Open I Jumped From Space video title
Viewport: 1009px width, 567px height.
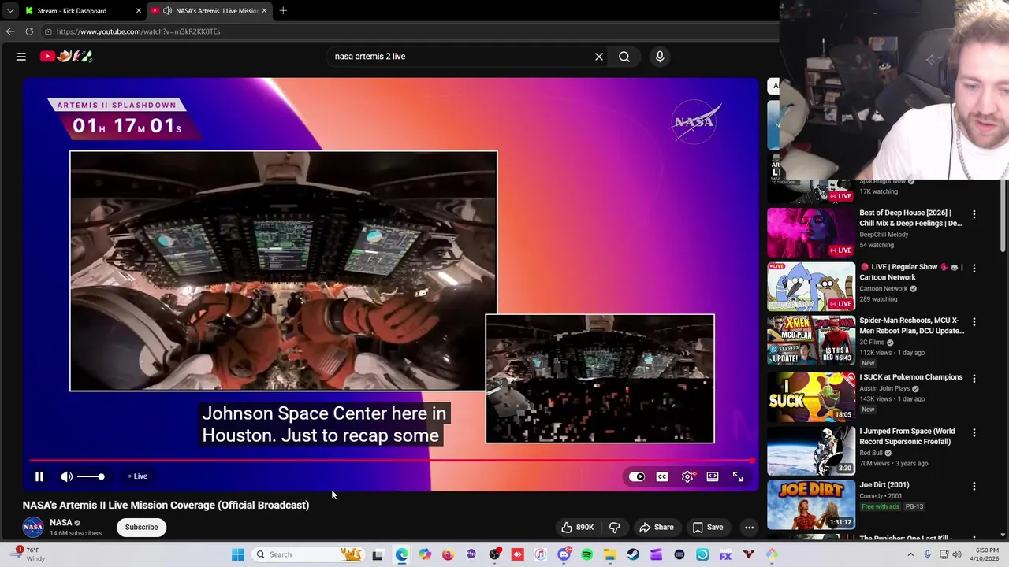pyautogui.click(x=907, y=436)
